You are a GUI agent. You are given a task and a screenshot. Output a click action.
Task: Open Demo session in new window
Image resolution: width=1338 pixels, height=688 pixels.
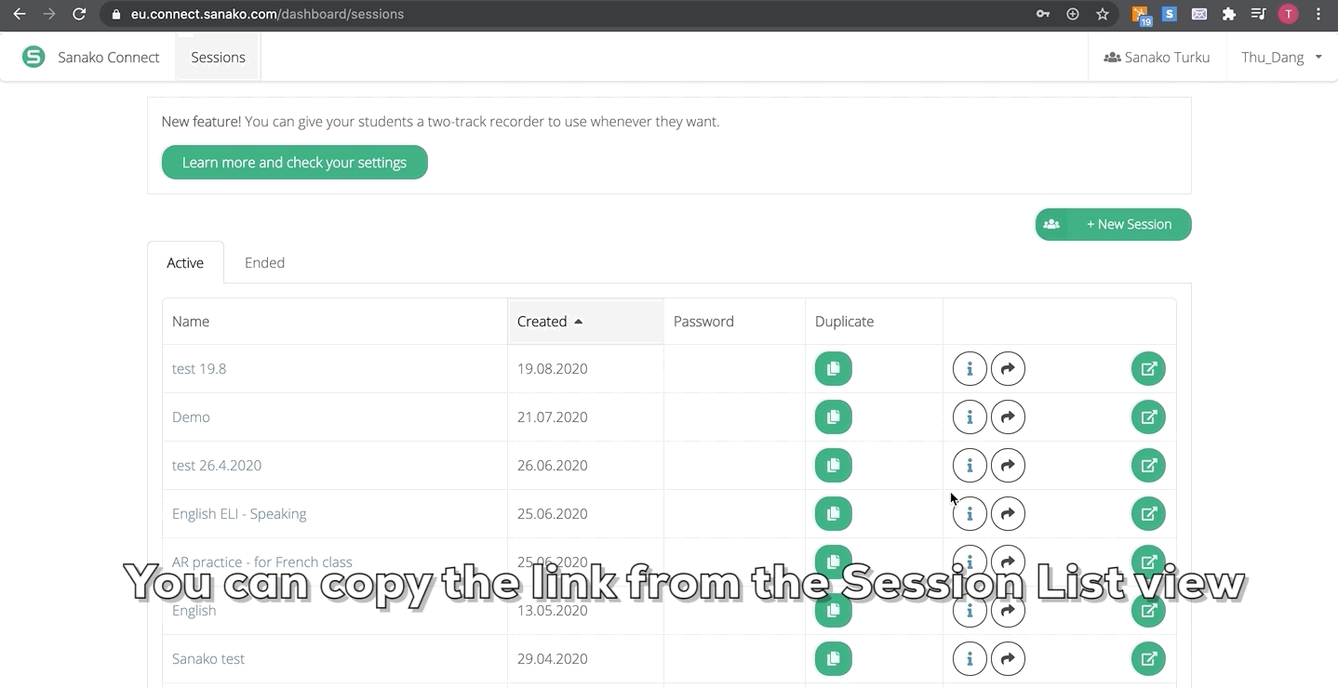pyautogui.click(x=1148, y=417)
